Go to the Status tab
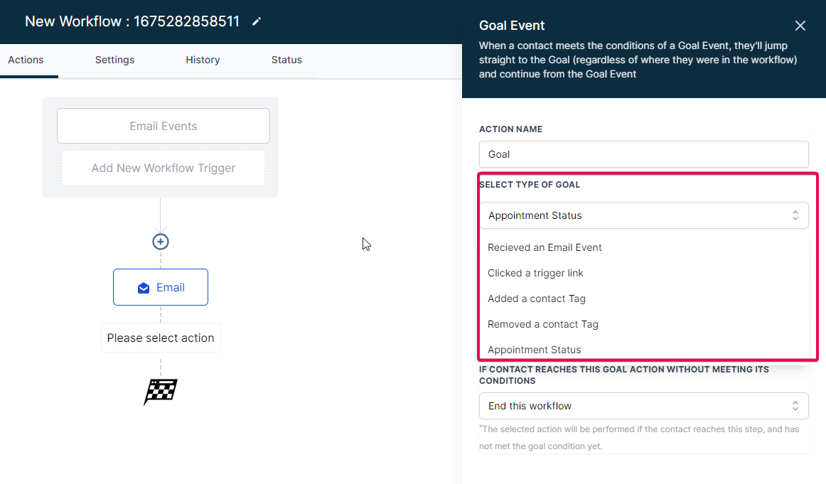The image size is (826, 484). (x=286, y=60)
